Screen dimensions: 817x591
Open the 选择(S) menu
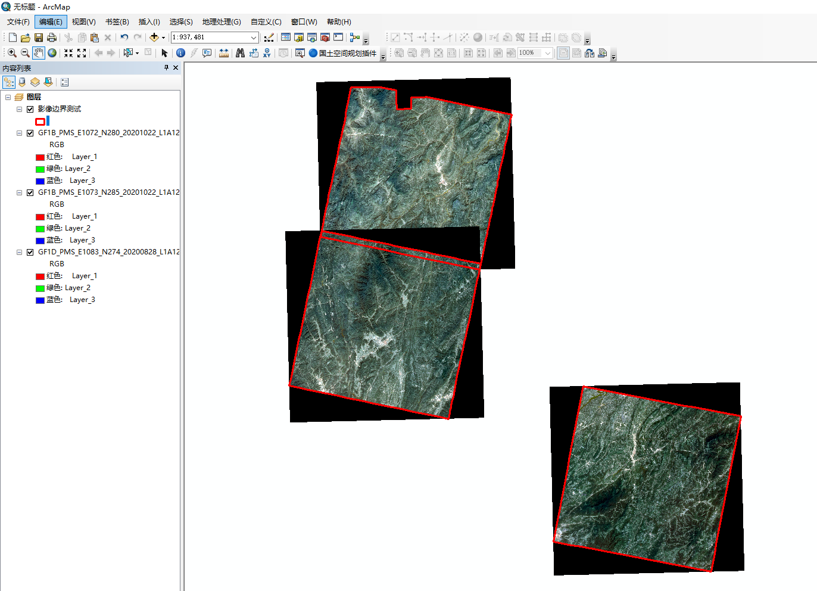click(181, 22)
